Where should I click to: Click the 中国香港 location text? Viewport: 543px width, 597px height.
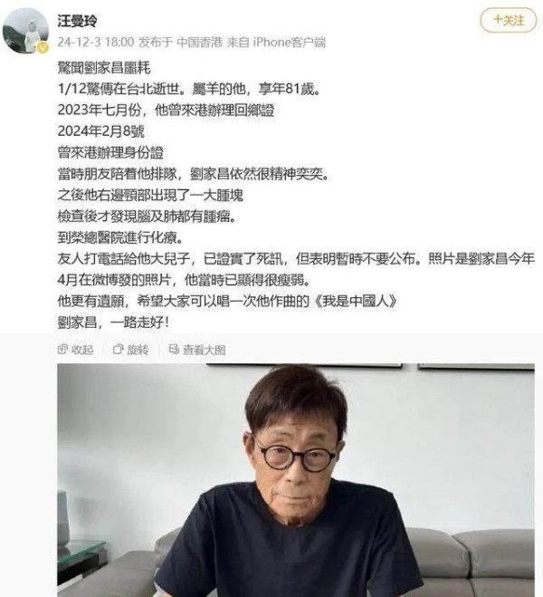[199, 42]
